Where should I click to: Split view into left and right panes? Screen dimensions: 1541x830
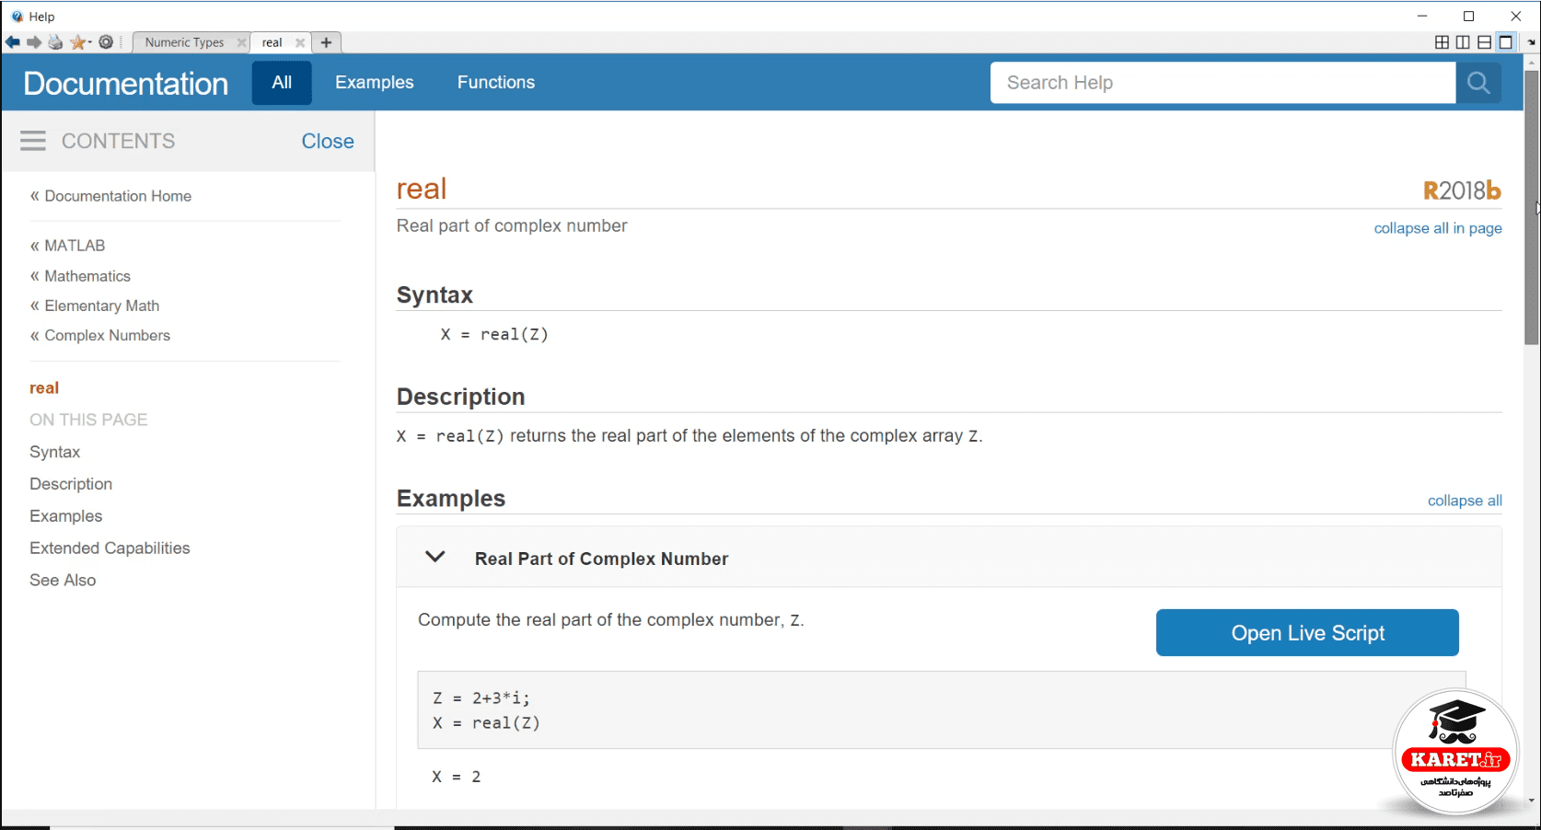pyautogui.click(x=1463, y=42)
